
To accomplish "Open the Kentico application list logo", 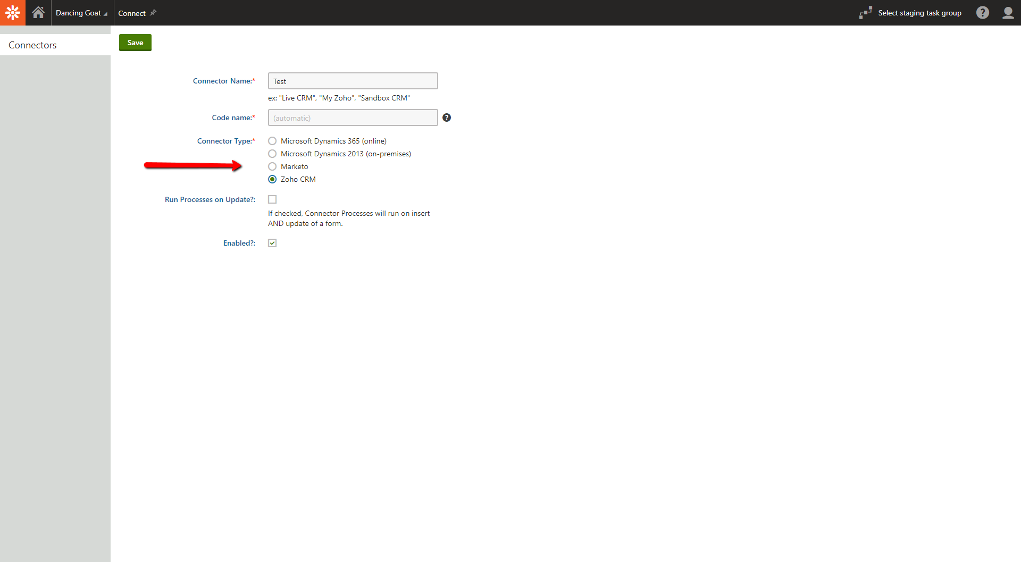I will 13,13.
